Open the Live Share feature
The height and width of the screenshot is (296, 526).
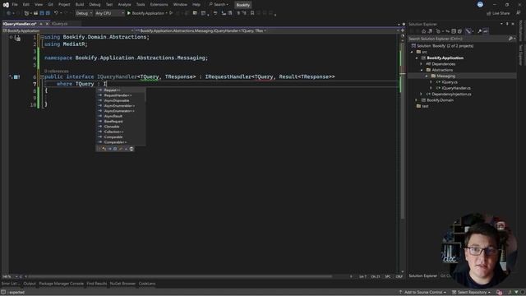tap(498, 13)
